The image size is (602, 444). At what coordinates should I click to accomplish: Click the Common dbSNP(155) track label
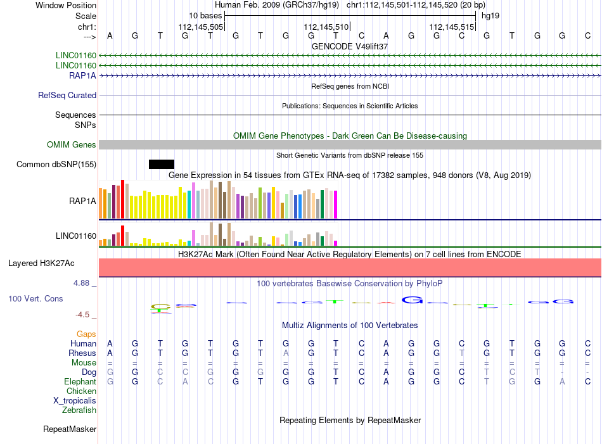click(x=56, y=164)
